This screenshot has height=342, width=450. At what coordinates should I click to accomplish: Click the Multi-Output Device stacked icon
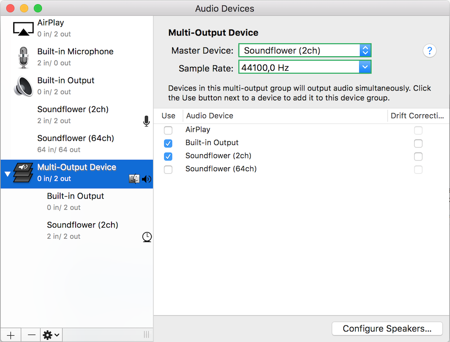[x=23, y=172]
